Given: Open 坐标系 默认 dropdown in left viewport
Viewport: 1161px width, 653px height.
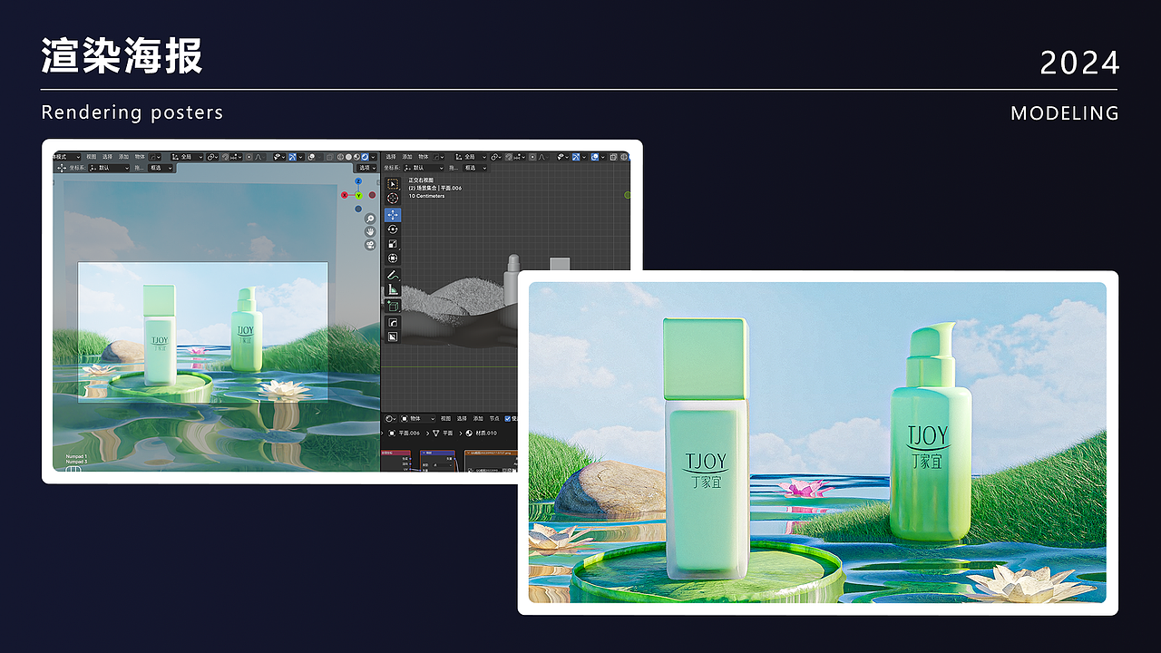Looking at the screenshot, I should (107, 168).
